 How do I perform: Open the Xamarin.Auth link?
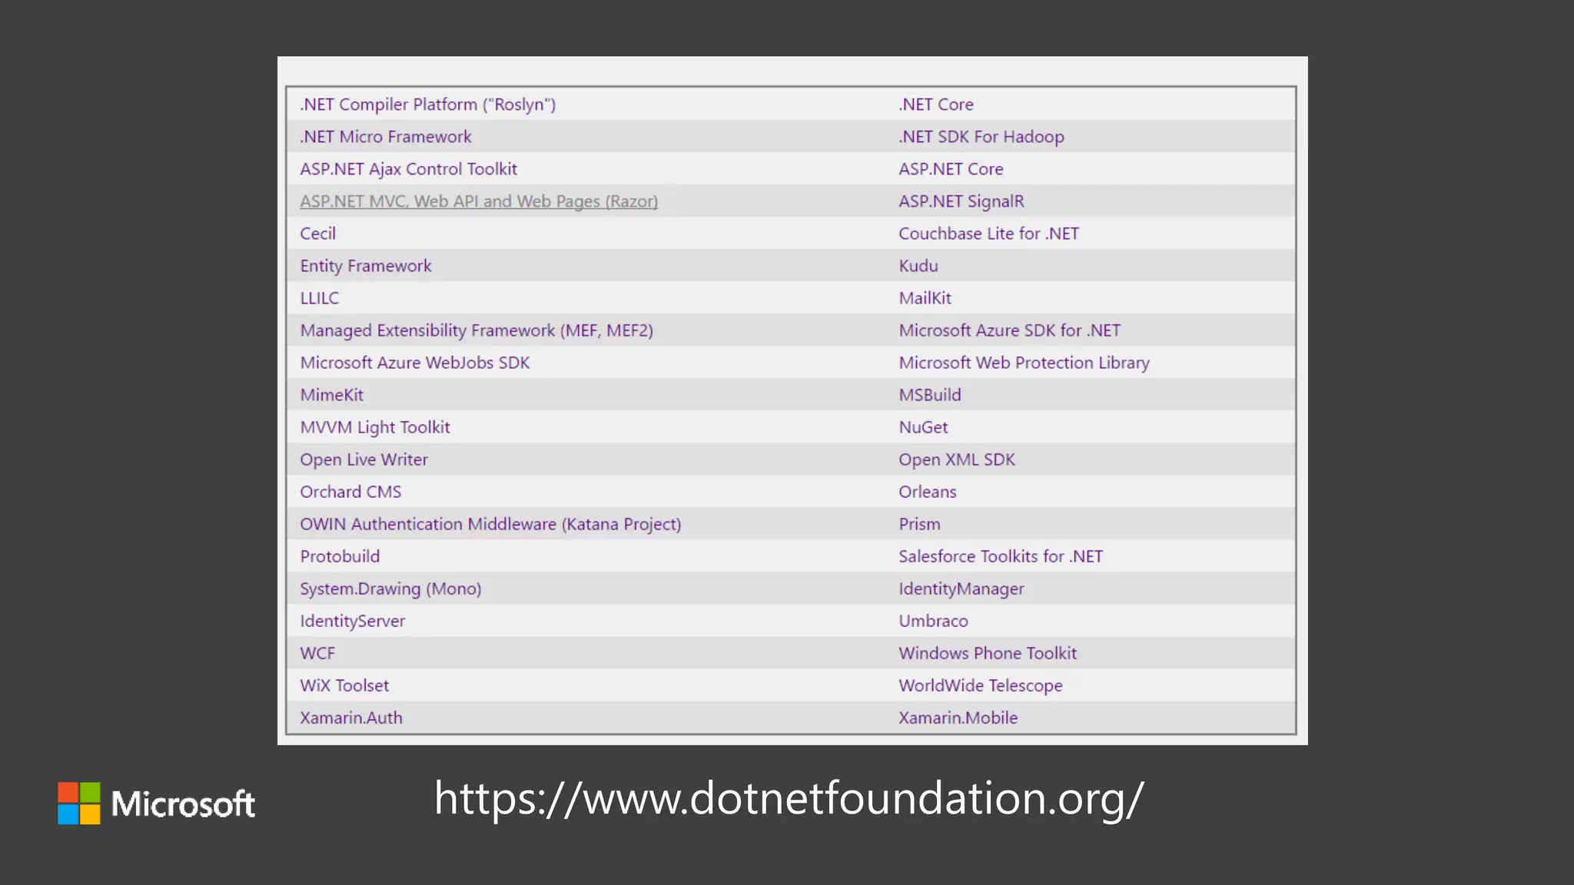pos(351,718)
